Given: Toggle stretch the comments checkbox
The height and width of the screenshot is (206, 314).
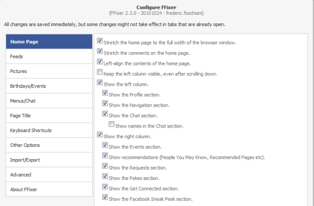Looking at the screenshot, I should tap(100, 51).
